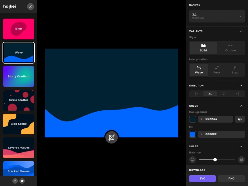Set direction to top-down icon

224,94
